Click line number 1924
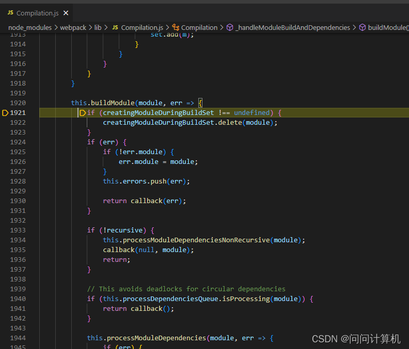The width and height of the screenshot is (409, 349). [18, 142]
